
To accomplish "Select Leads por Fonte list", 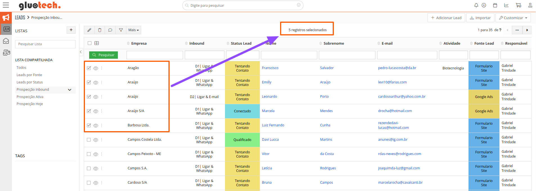I will point(29,75).
